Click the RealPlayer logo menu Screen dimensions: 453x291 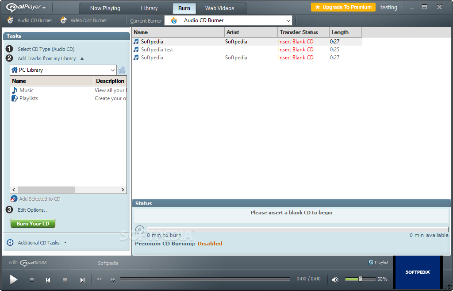tap(26, 8)
